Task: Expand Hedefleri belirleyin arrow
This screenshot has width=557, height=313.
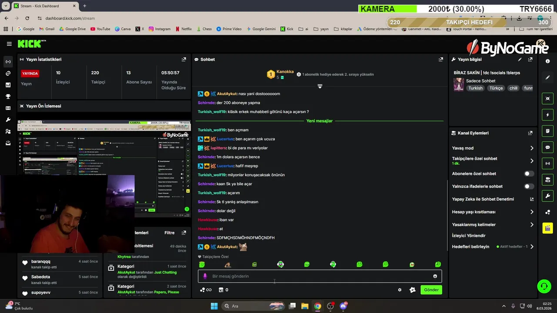Action: 531,246
